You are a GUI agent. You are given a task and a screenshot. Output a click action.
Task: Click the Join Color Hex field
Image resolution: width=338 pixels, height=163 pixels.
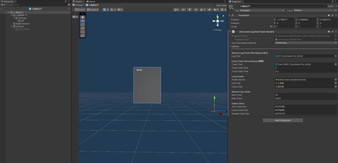[x=306, y=106]
